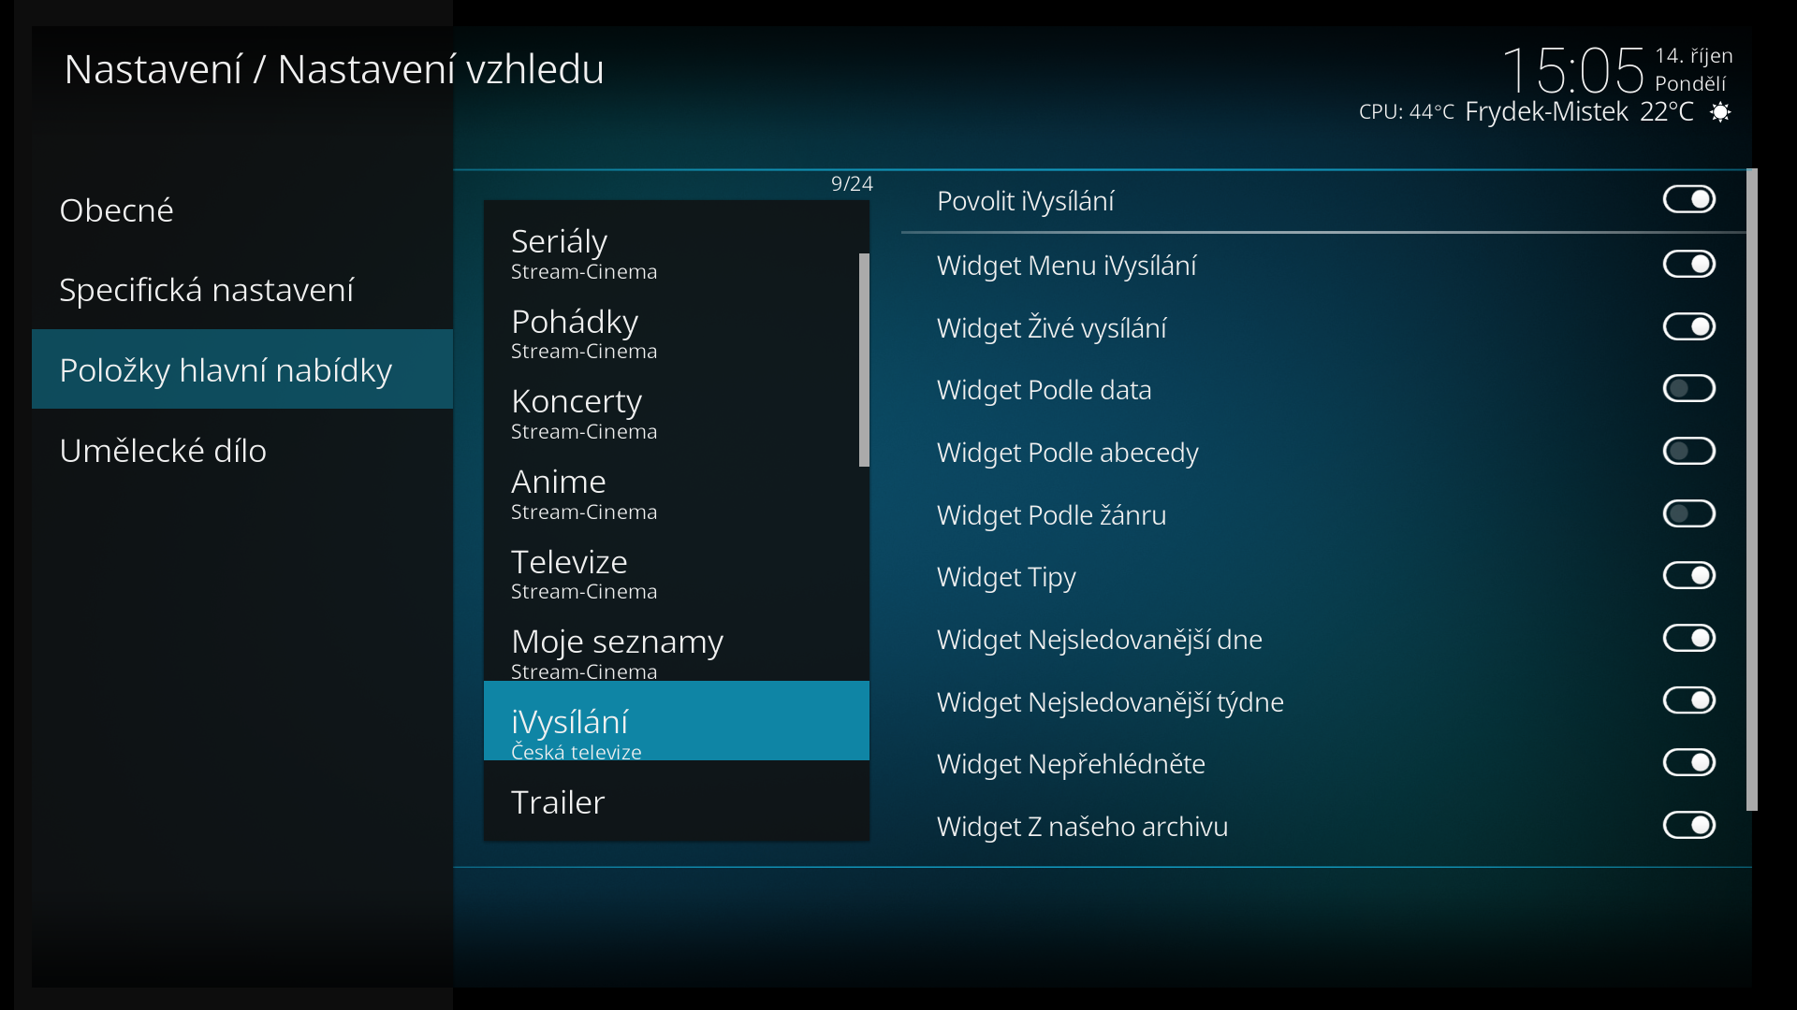The width and height of the screenshot is (1797, 1010).
Task: Enable Widget Podle abecedy toggle
Action: point(1688,451)
